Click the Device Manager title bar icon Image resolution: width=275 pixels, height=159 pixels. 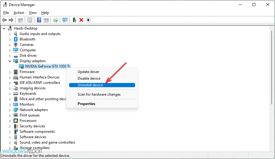point(5,5)
